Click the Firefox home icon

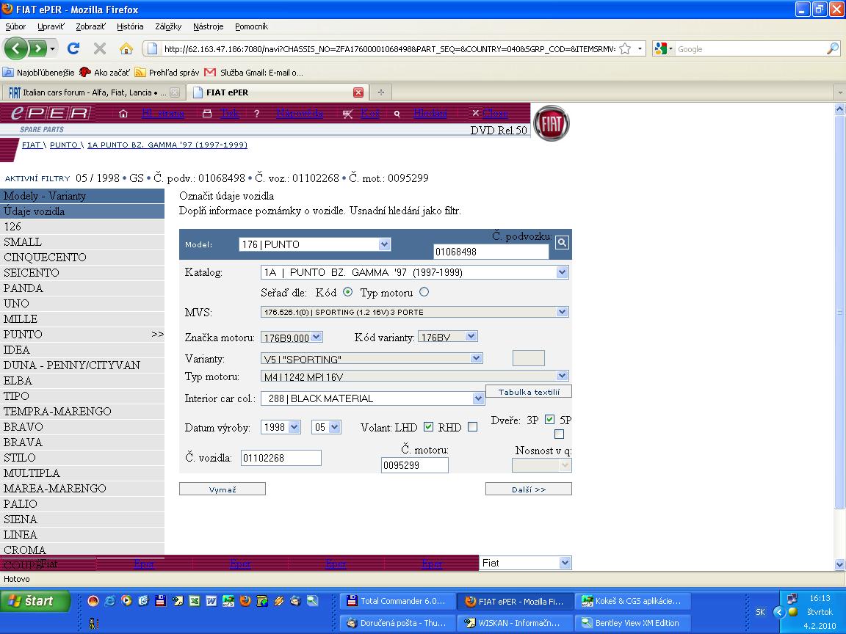point(126,48)
